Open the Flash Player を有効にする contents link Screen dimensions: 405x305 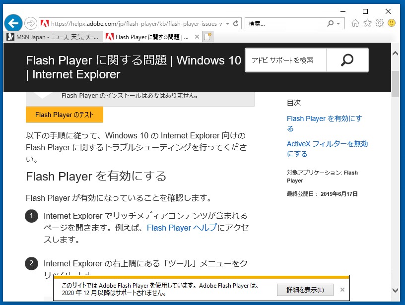point(325,123)
